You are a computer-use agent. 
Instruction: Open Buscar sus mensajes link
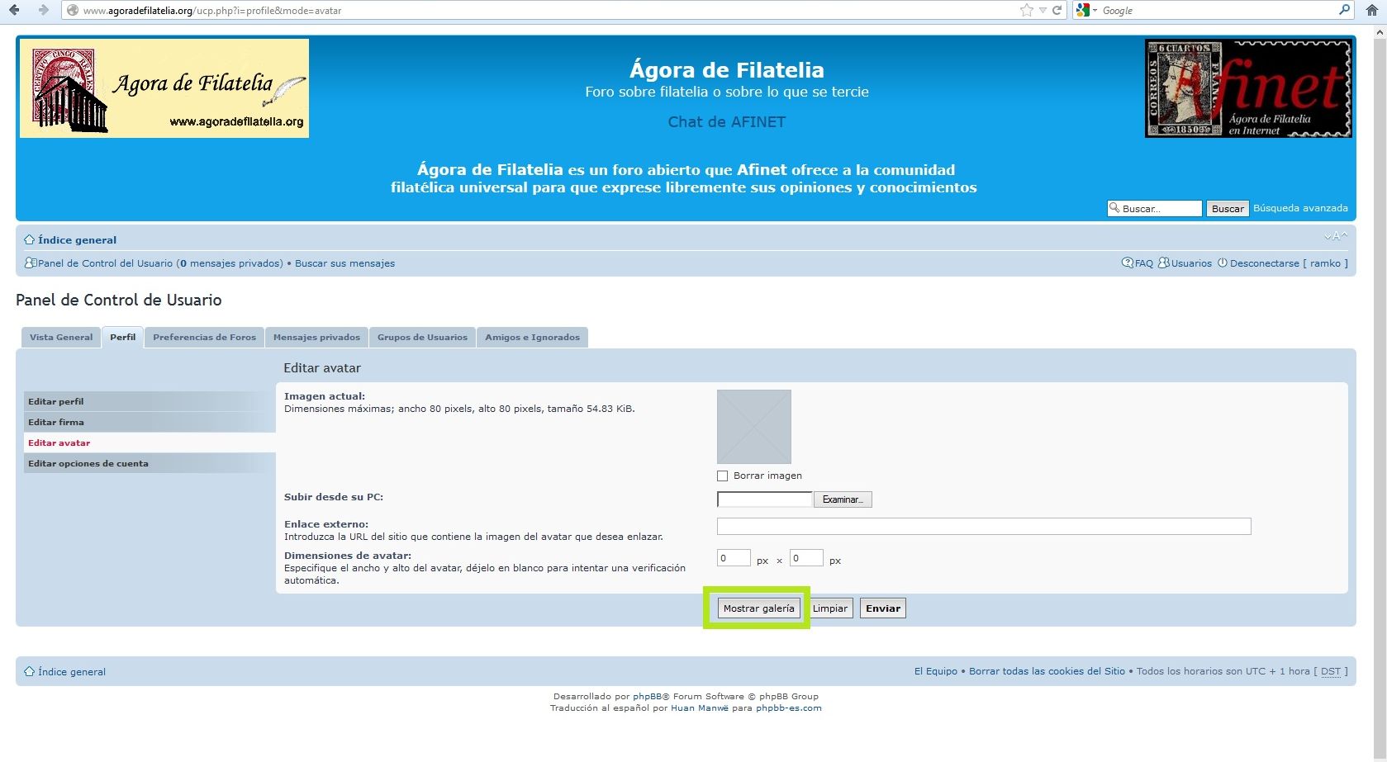344,263
